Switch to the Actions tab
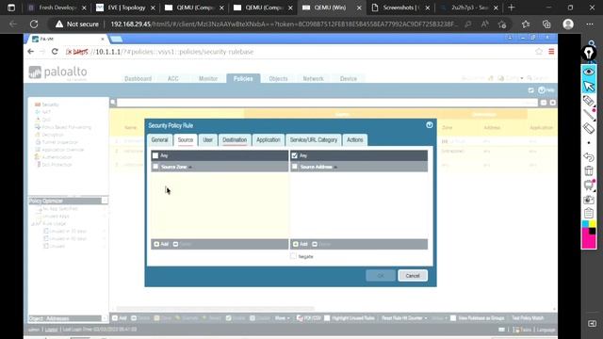The width and height of the screenshot is (603, 339). tap(354, 140)
